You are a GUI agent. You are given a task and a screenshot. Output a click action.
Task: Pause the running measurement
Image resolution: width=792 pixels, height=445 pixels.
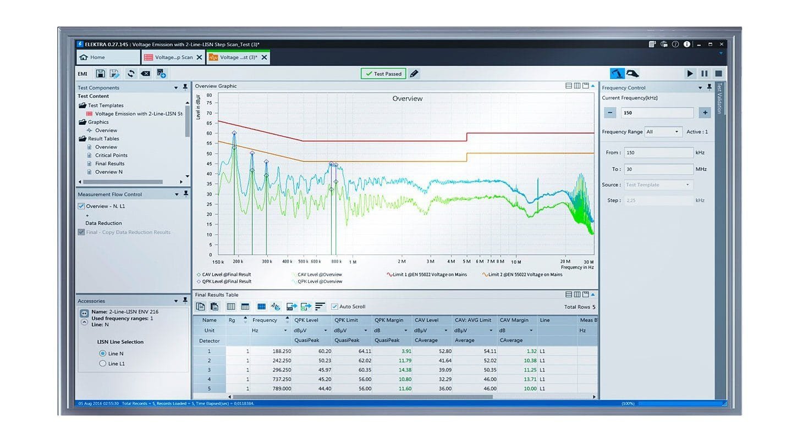706,73
